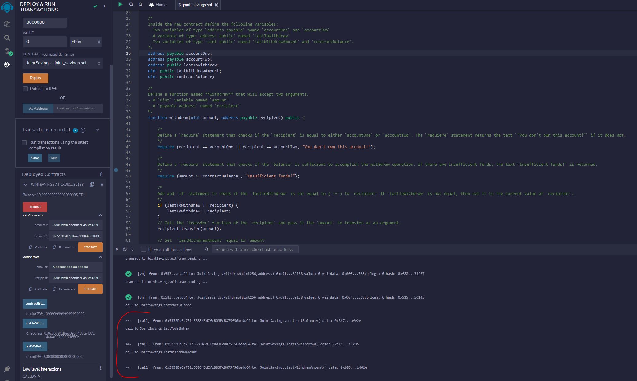
Task: Open the JointSavings contract selection dropdown
Action: (x=63, y=63)
